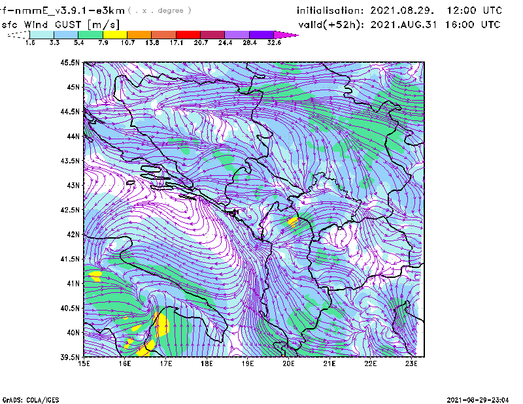Click the 18E longitude label
The height and width of the screenshot is (404, 523).
point(207,363)
